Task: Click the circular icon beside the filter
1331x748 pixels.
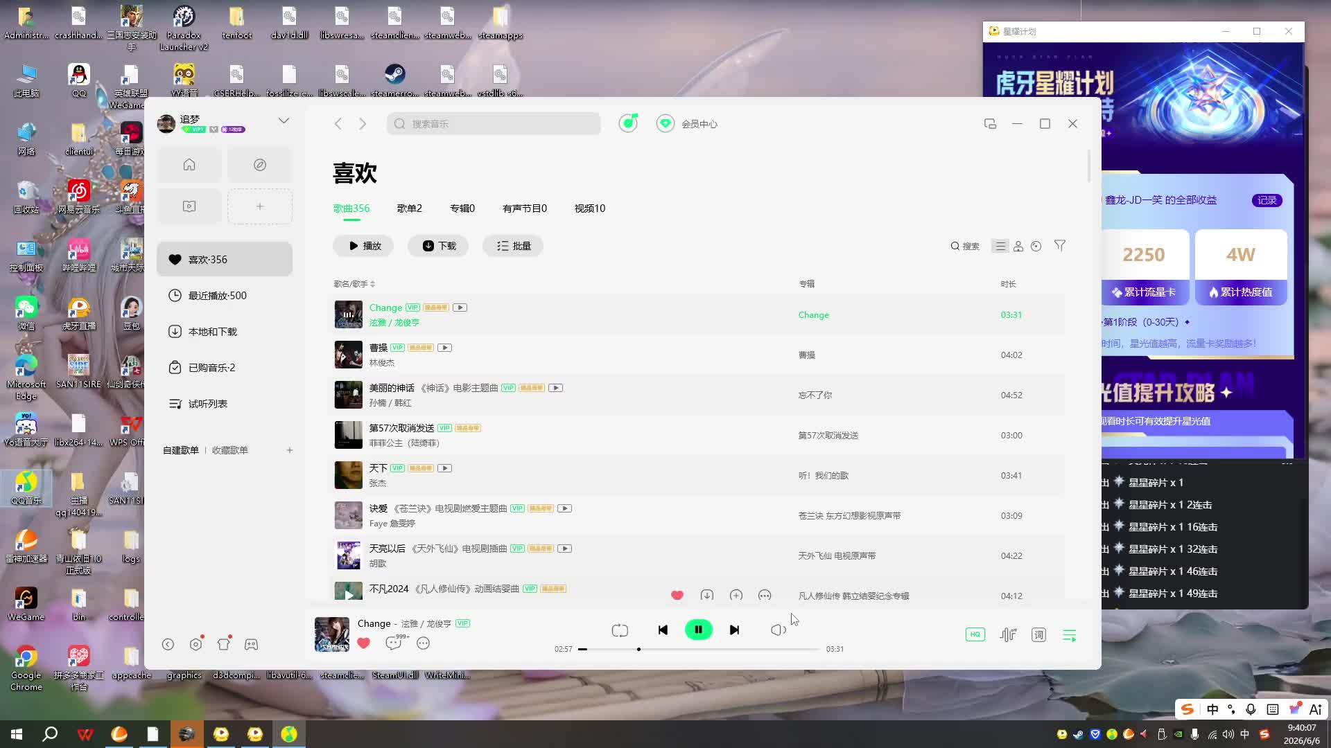Action: click(1036, 246)
